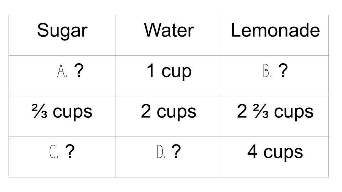The width and height of the screenshot is (342, 192).
Task: Click the Sugar column header cell
Action: click(62, 35)
